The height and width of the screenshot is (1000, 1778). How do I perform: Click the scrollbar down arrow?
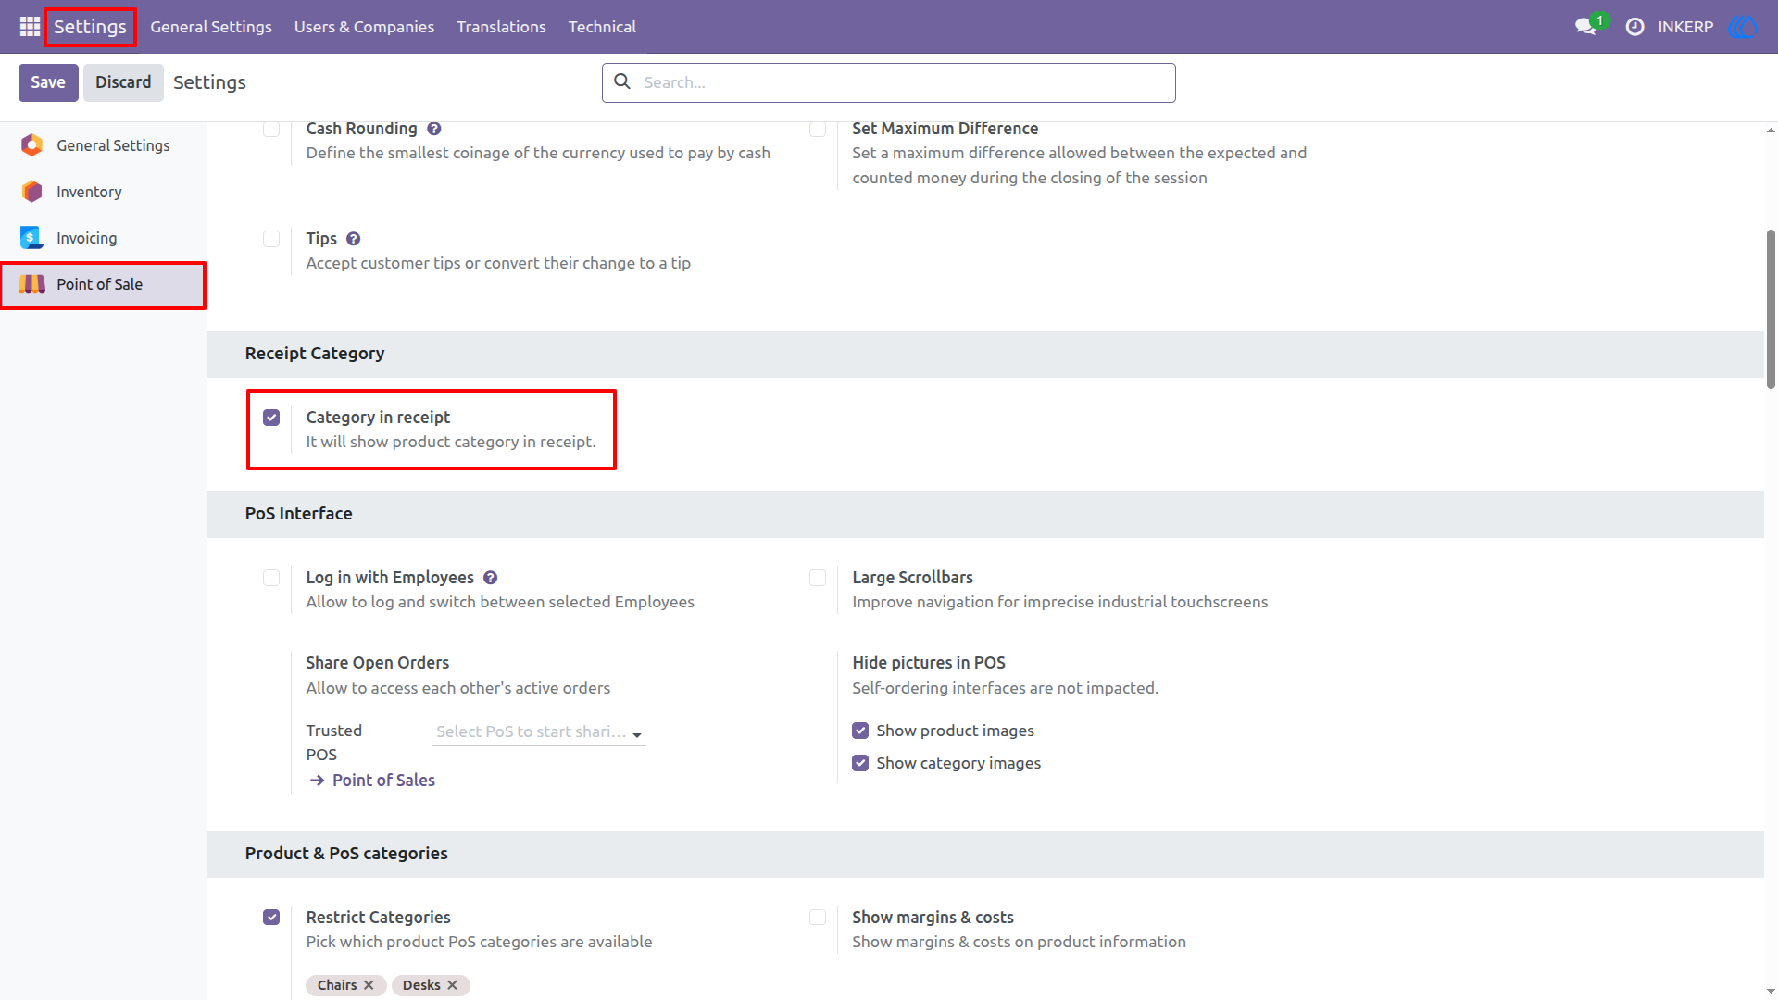coord(1771,992)
